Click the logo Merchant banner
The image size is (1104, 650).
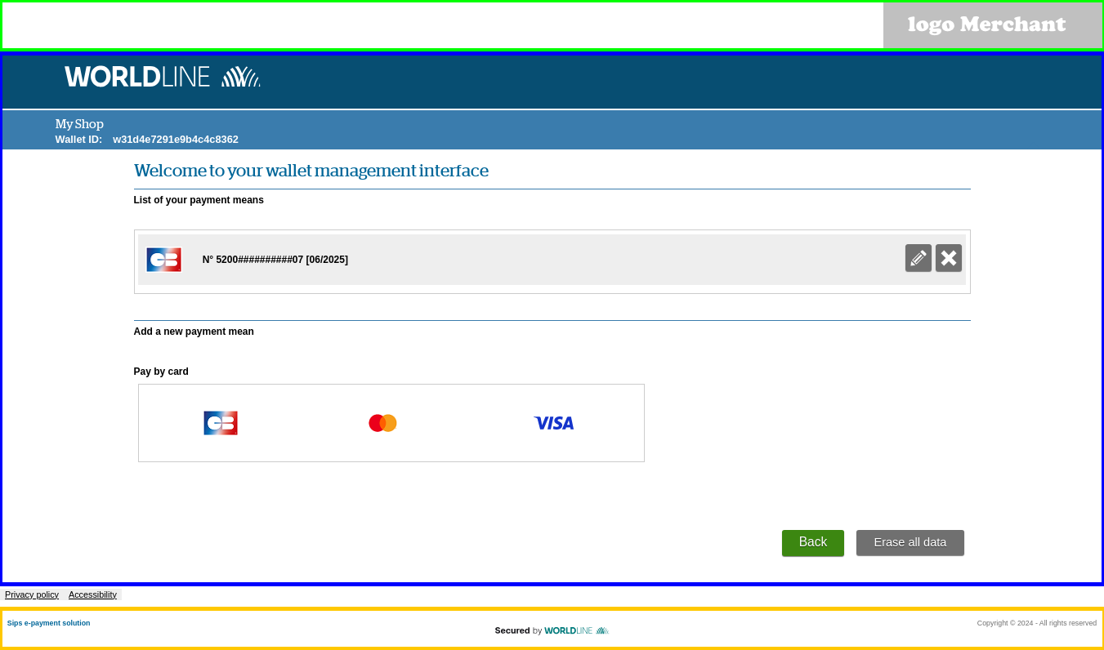[993, 25]
